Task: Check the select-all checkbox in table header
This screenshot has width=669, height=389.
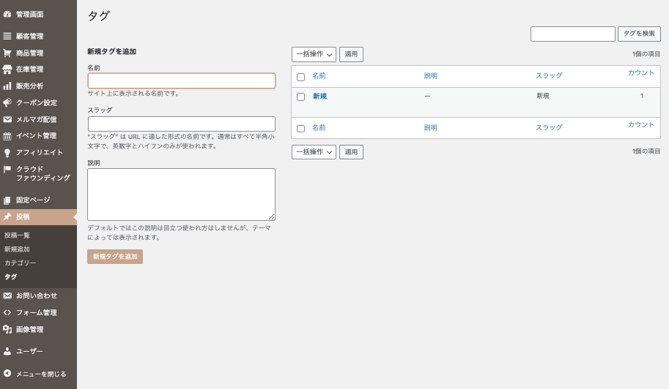Action: pyautogui.click(x=300, y=77)
